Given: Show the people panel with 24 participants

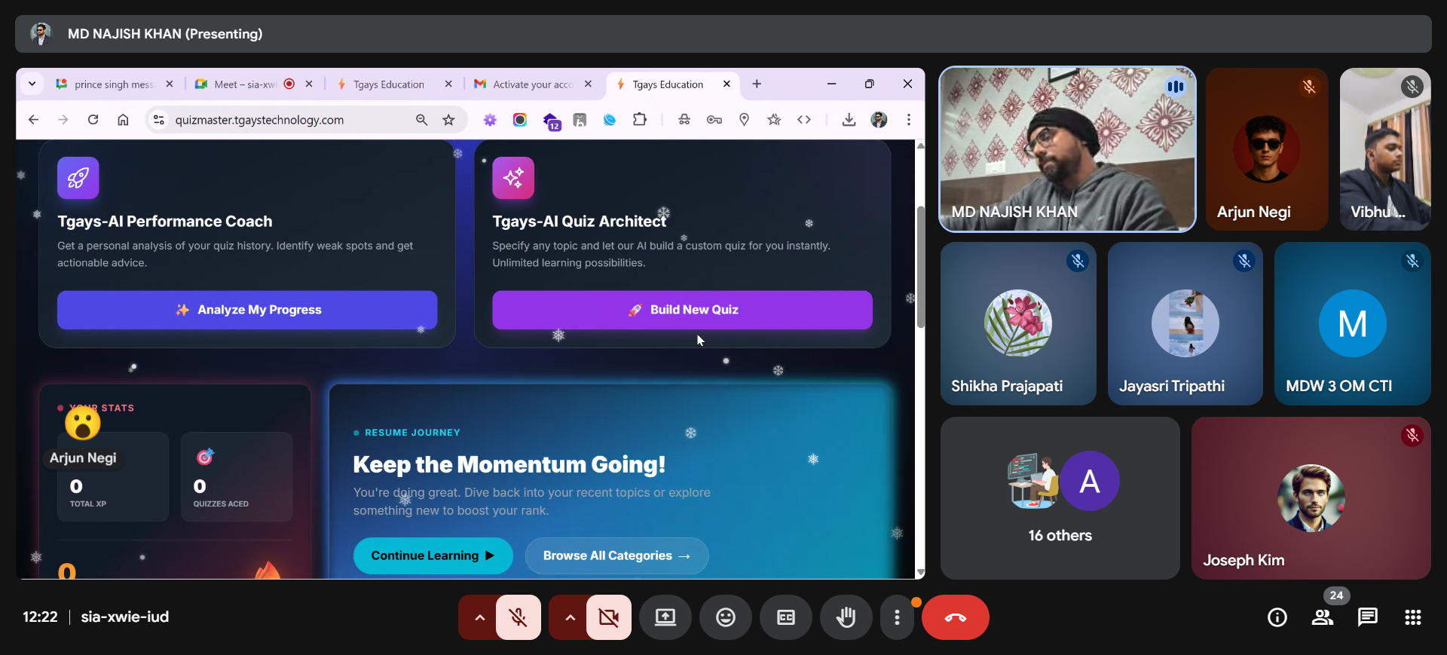Looking at the screenshot, I should 1323,617.
